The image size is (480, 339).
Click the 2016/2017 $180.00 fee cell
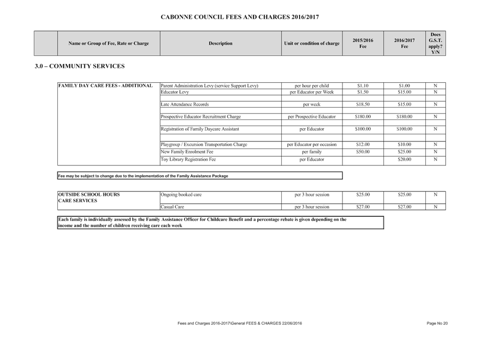[x=404, y=116]
